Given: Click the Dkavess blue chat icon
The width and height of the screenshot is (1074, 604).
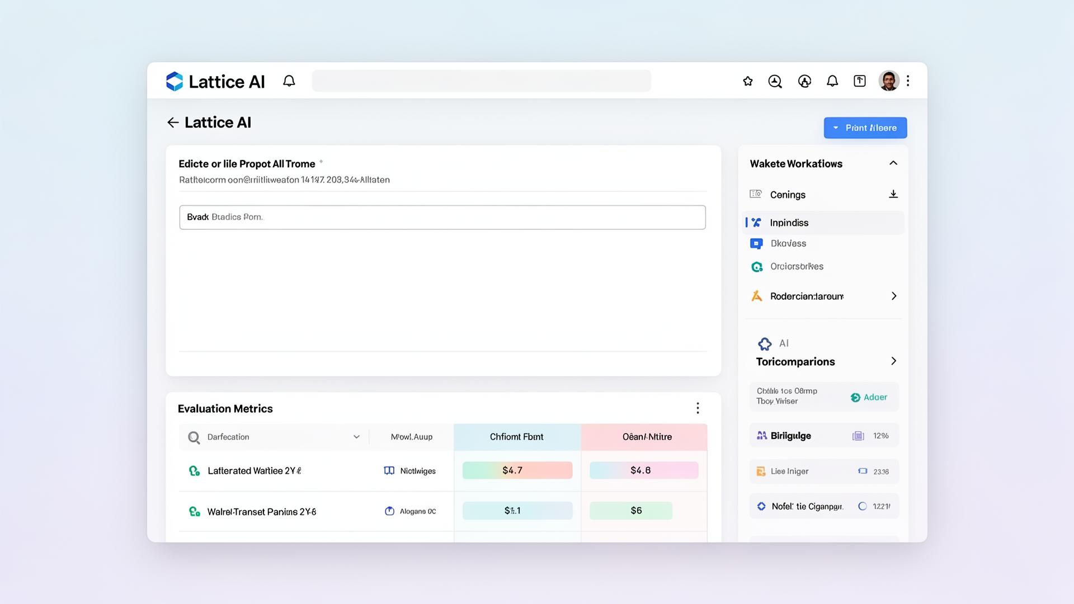Looking at the screenshot, I should click(756, 244).
